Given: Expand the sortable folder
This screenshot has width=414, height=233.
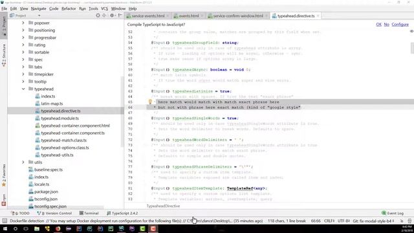Looking at the screenshot, I should [x=23, y=52].
